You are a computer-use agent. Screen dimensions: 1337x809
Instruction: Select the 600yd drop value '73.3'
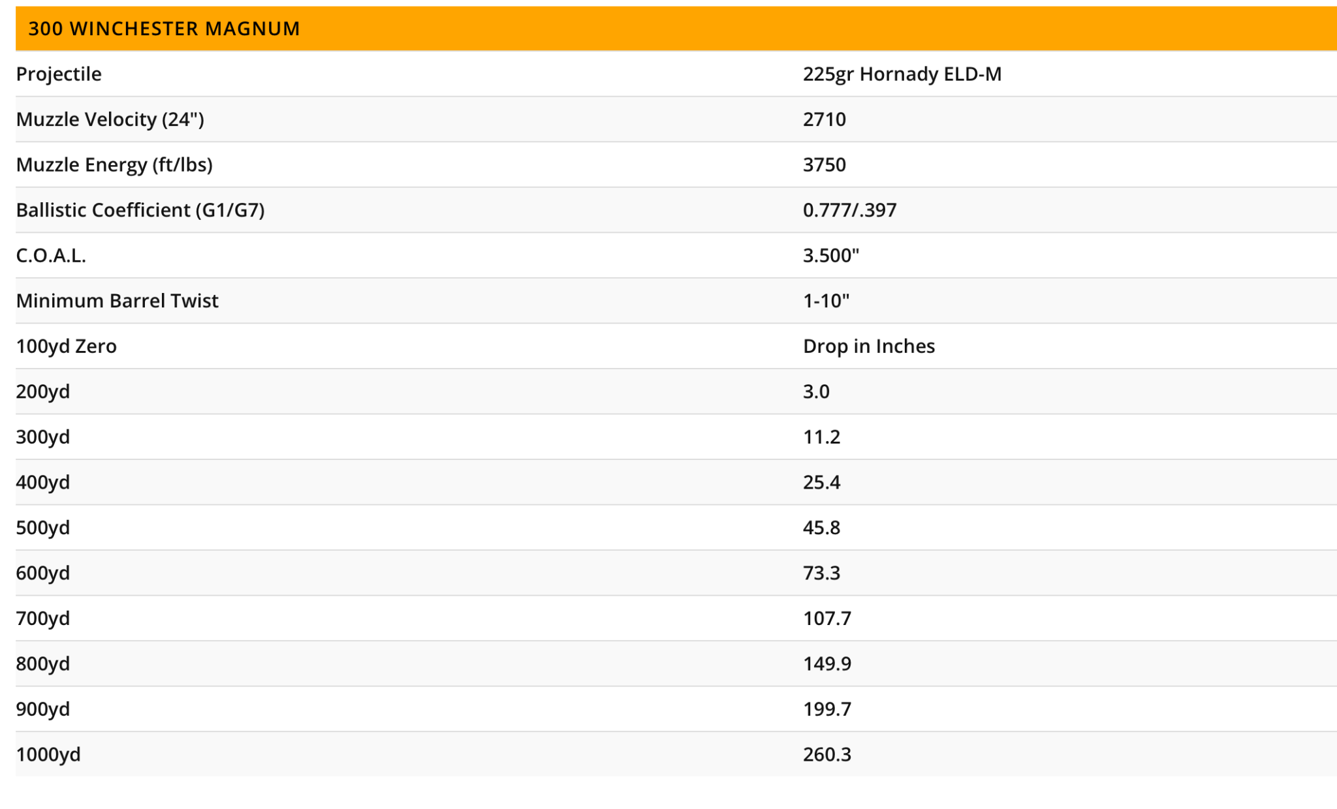(822, 573)
